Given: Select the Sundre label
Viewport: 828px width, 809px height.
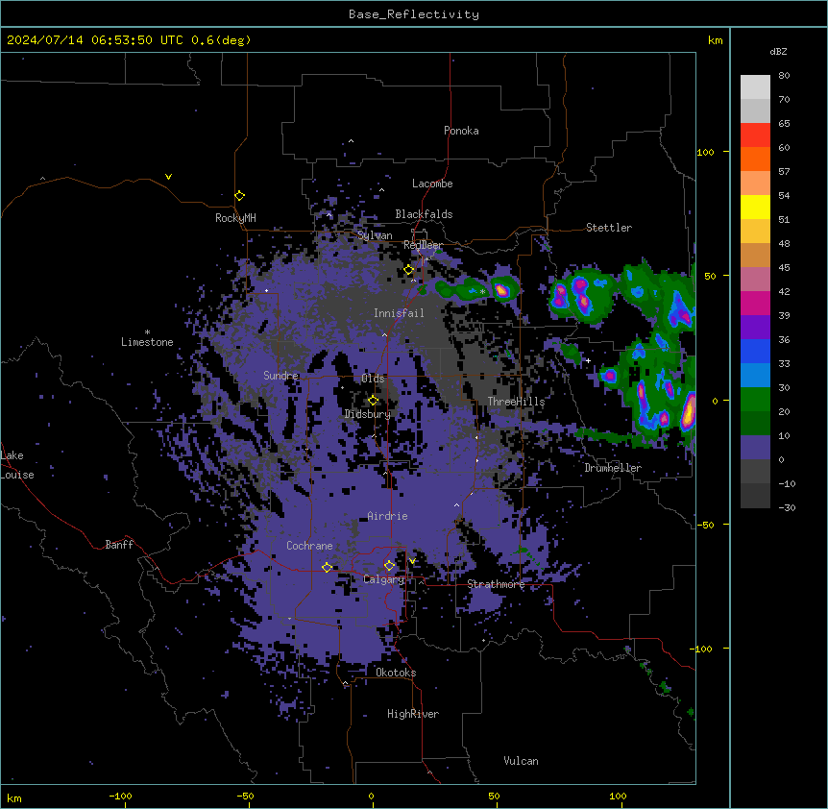Looking at the screenshot, I should (280, 376).
